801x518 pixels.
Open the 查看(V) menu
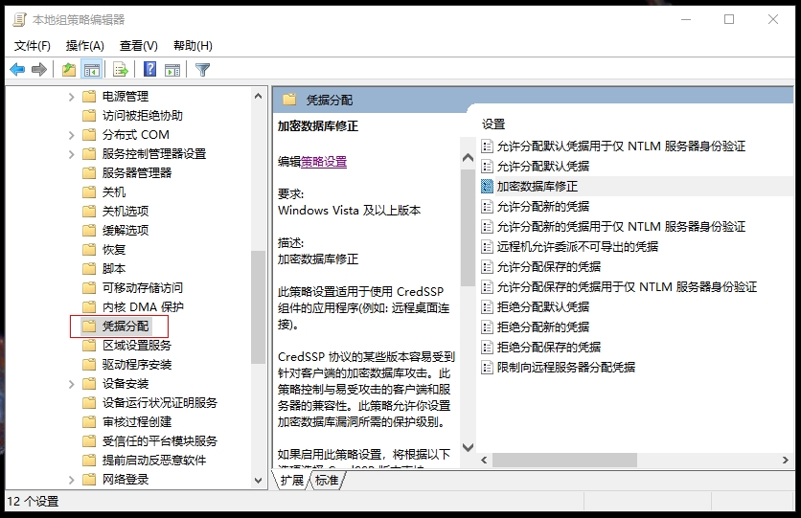pos(138,45)
